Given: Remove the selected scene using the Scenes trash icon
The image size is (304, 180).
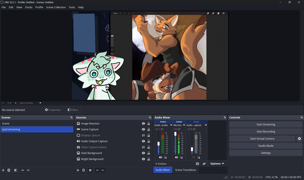Looking at the screenshot, I should point(9,170).
